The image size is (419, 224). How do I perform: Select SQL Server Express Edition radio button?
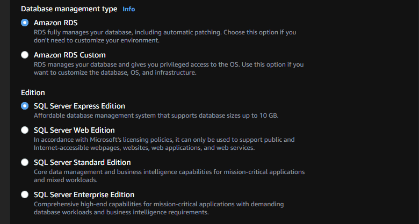coord(25,106)
